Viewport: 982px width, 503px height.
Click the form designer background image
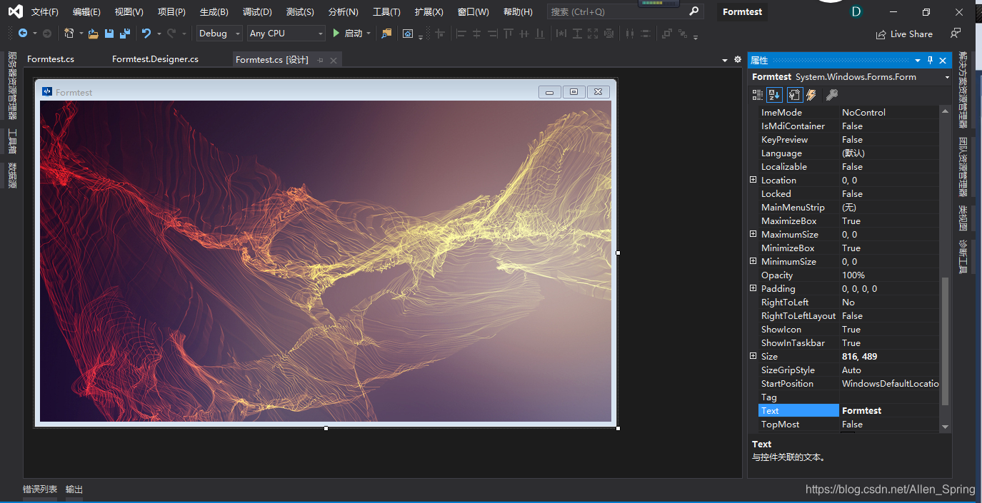[x=326, y=260]
